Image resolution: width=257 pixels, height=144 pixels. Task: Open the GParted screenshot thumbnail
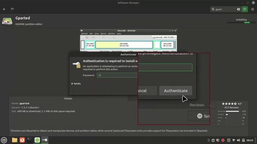pos(128,40)
